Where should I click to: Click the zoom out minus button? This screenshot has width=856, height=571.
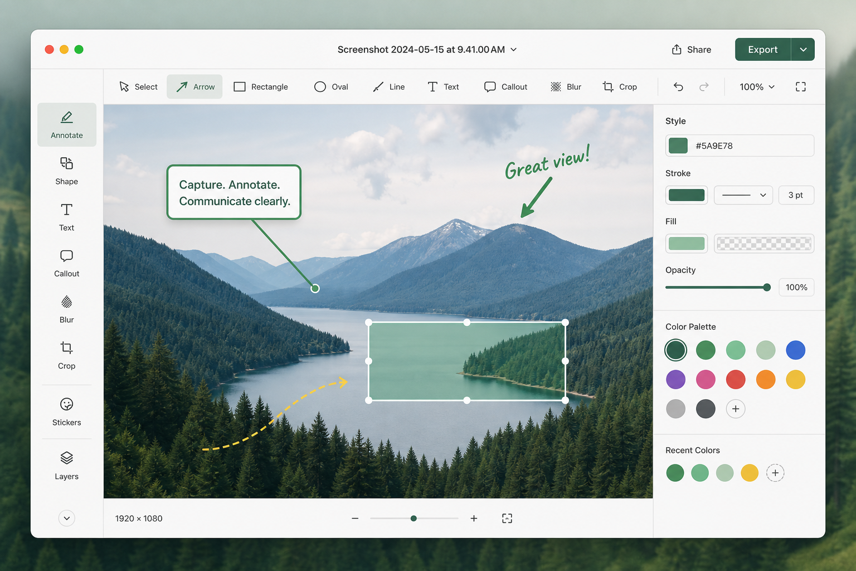355,519
